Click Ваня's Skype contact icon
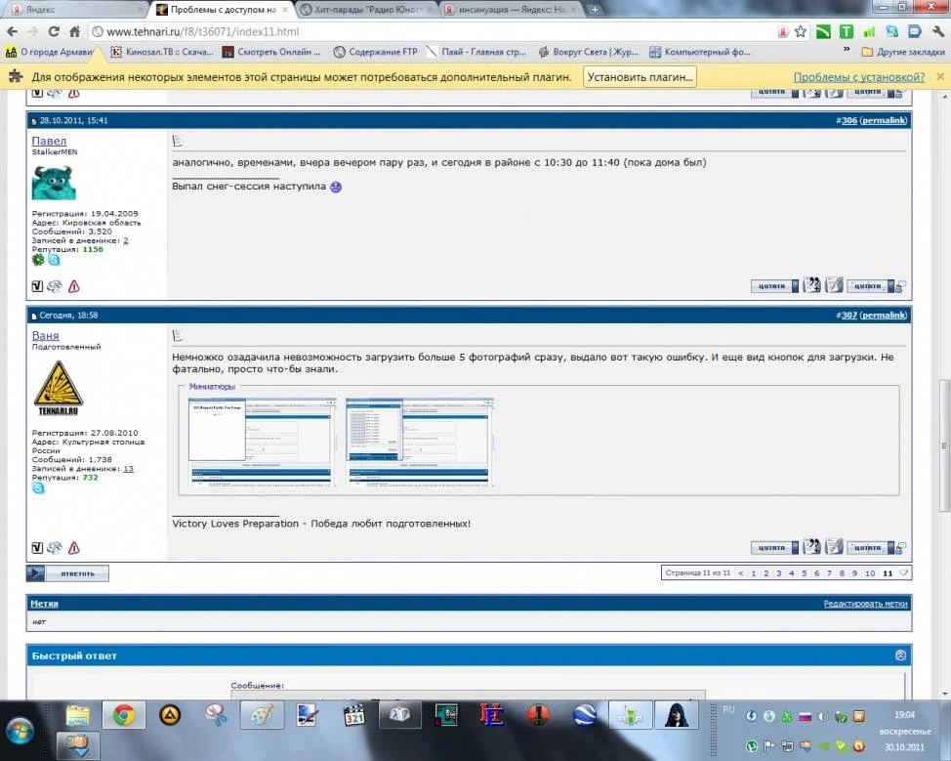The image size is (951, 761). [x=38, y=487]
